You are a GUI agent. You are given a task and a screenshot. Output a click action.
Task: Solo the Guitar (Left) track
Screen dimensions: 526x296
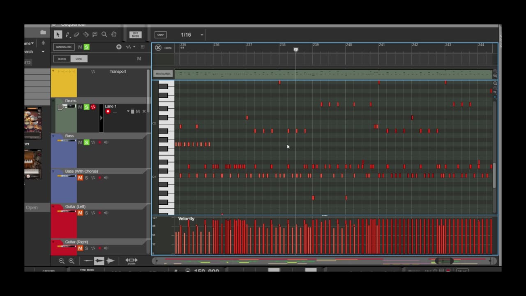86,213
